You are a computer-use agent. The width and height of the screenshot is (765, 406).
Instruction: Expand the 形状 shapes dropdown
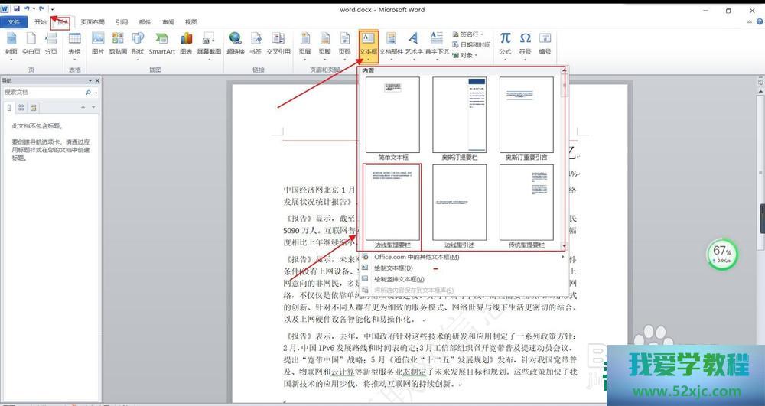[x=137, y=43]
